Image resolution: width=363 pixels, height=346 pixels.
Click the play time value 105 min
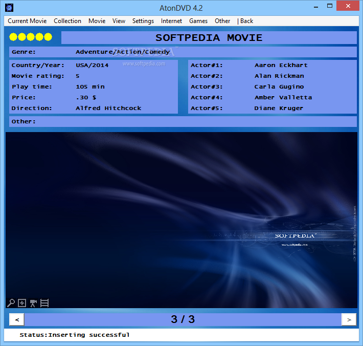point(90,86)
